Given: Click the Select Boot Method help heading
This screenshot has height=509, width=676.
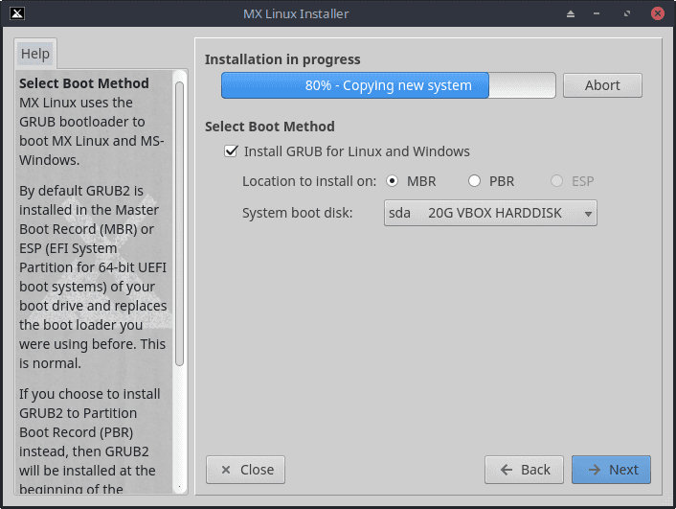Looking at the screenshot, I should tap(84, 83).
